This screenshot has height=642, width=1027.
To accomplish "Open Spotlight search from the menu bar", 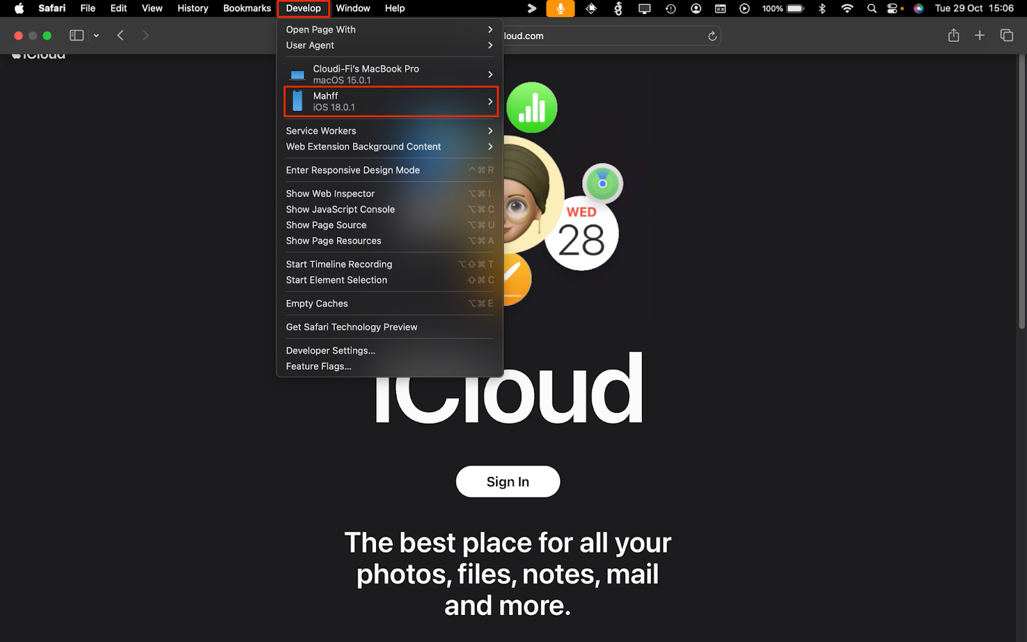I will pos(871,8).
